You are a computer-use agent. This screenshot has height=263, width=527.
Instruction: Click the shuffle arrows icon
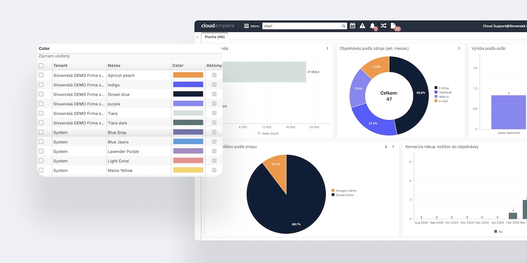coord(383,26)
